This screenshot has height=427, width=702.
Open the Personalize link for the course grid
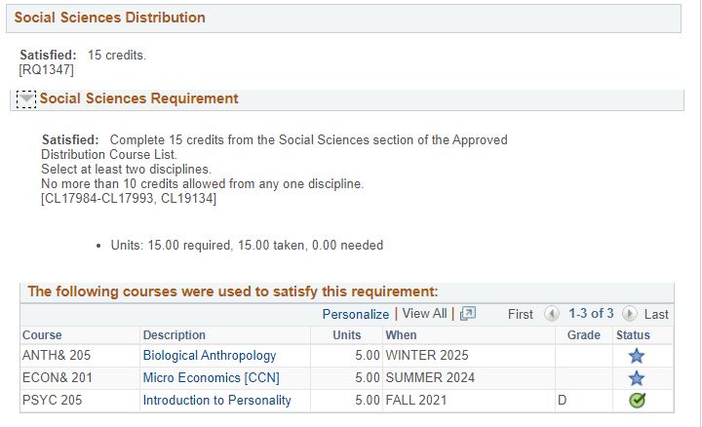pos(356,314)
